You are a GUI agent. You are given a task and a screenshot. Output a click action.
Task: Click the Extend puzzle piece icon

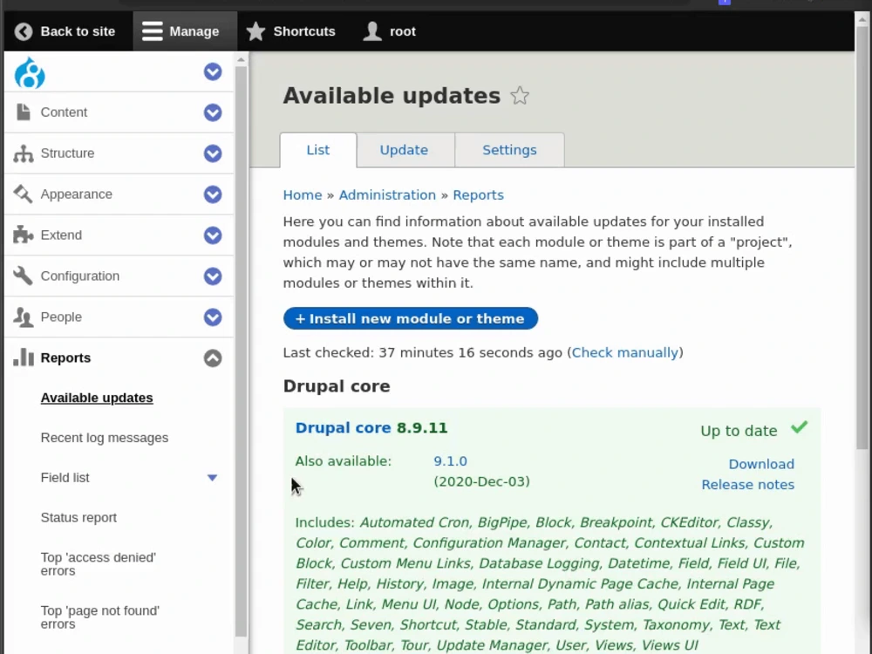[x=24, y=235]
